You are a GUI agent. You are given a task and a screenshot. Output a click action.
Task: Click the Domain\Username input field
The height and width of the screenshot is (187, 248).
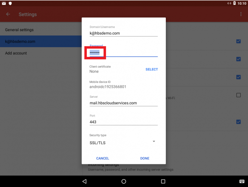(x=124, y=33)
